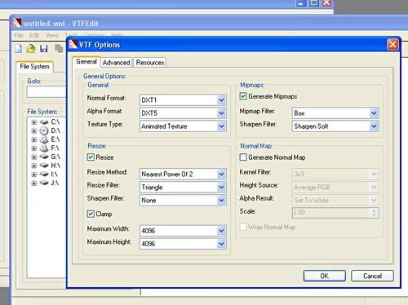
Task: Select the C:\ drive icon in file tree
Action: pos(44,122)
